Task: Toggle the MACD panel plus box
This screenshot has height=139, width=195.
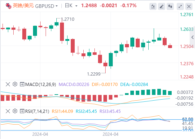Action: point(22,85)
